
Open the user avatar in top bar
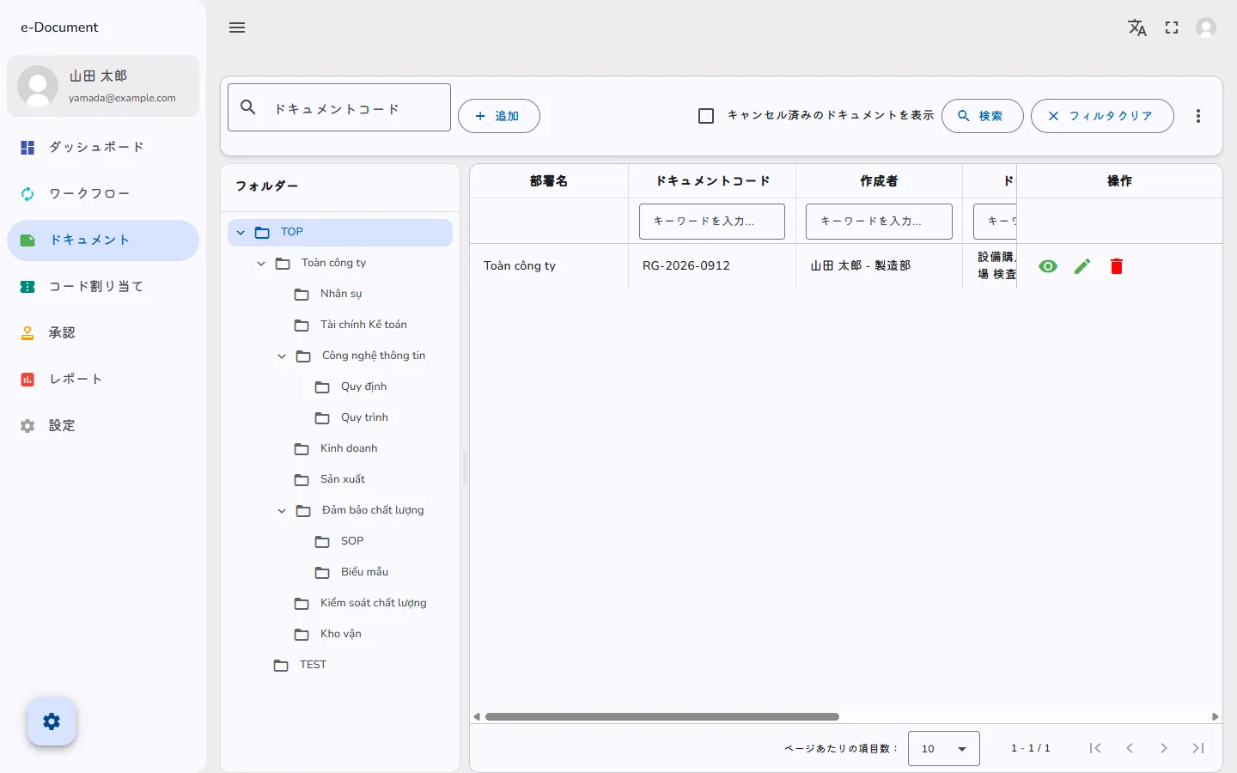click(1206, 27)
